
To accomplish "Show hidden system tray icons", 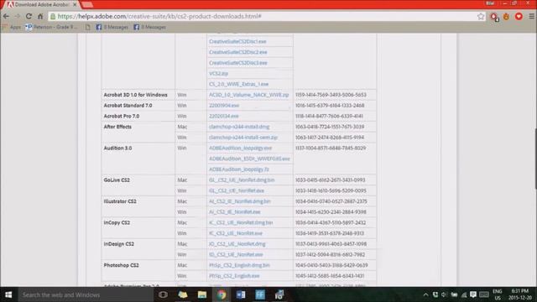I will click(x=425, y=294).
